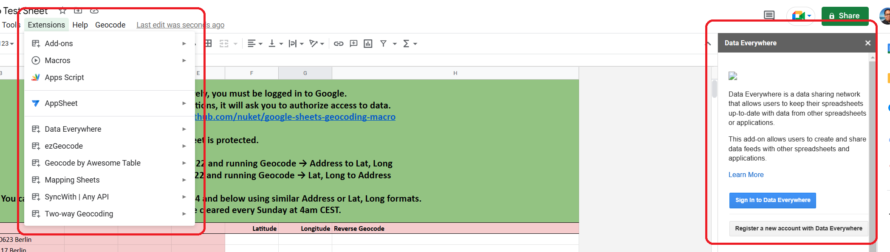Open the Extensions menu
The height and width of the screenshot is (252, 890).
(x=46, y=25)
